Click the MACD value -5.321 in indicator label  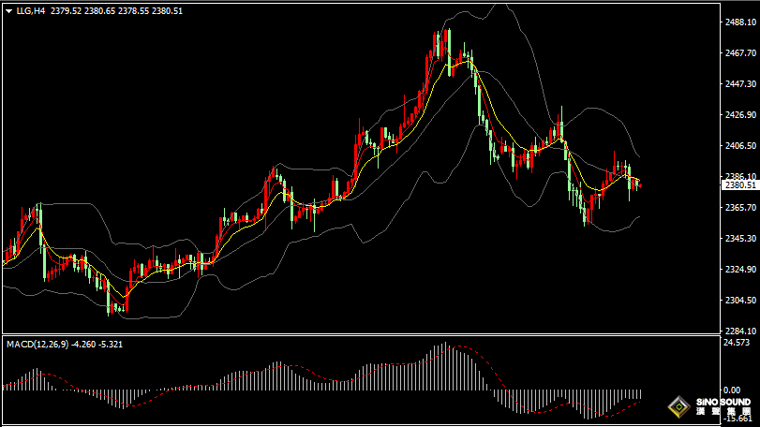[110, 345]
